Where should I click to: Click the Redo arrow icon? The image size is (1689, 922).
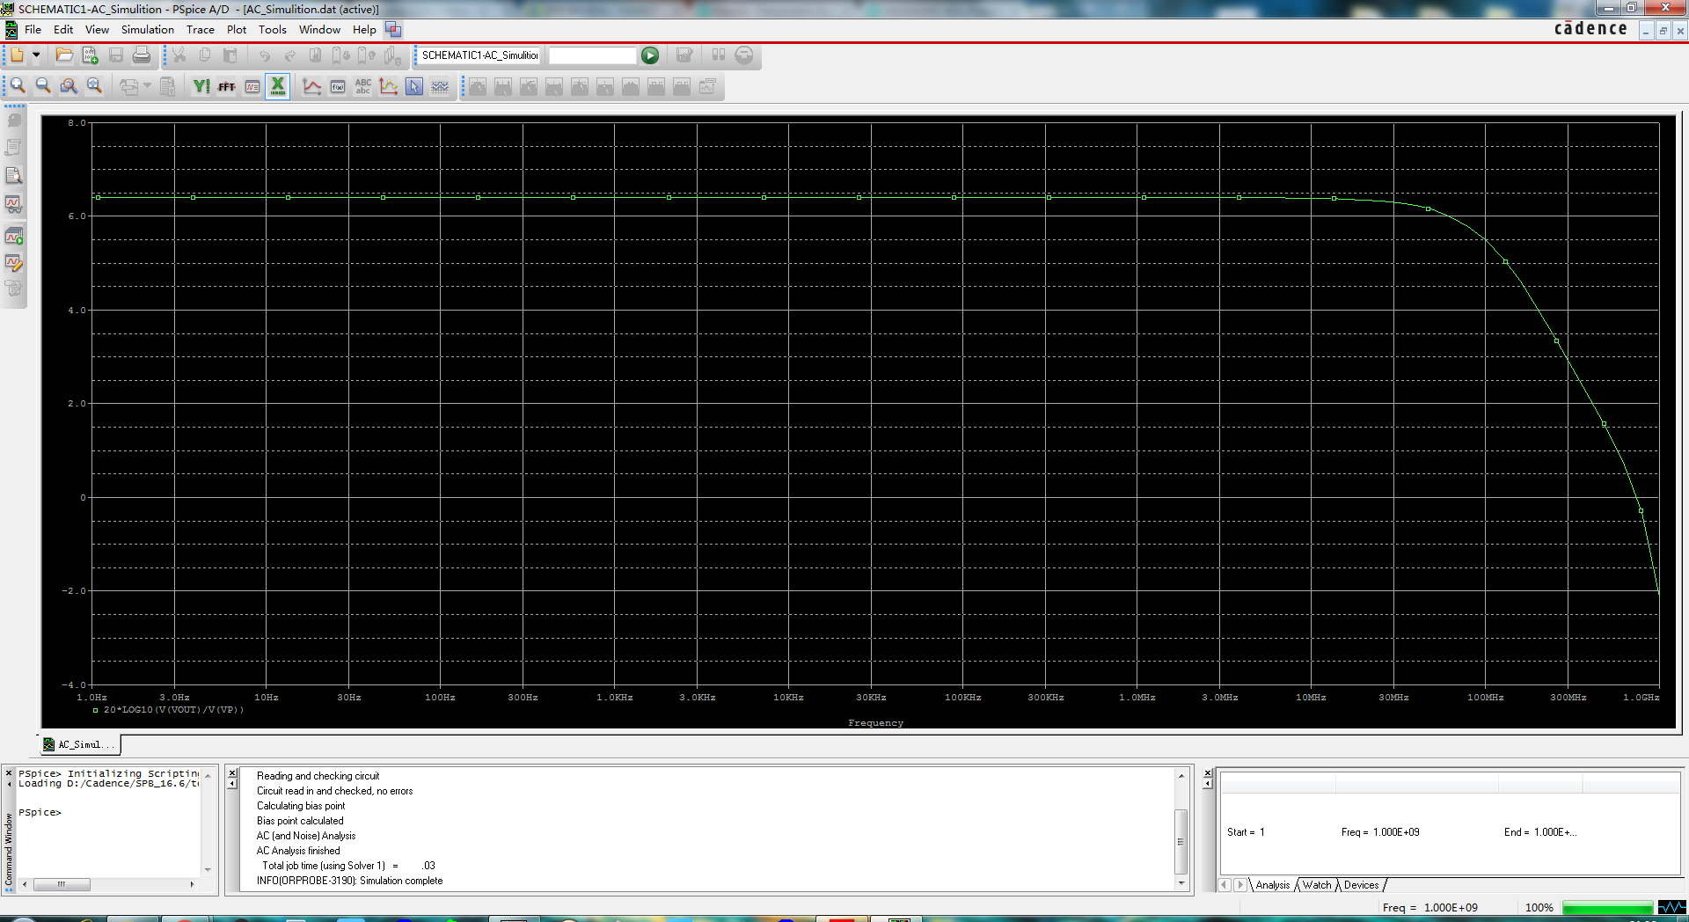pyautogui.click(x=289, y=55)
